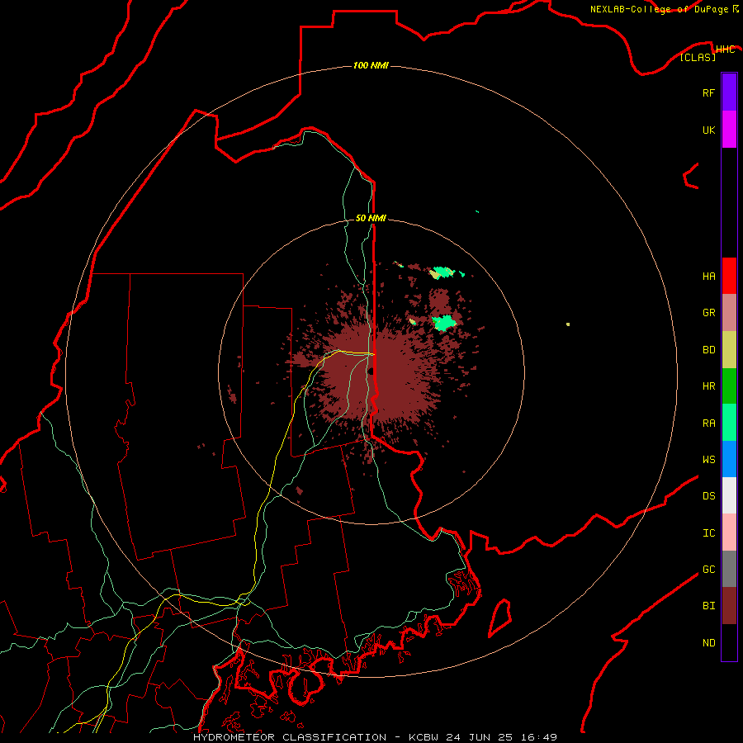Click the RA light green legend swatch
Screen dimensions: 743x743
(x=729, y=423)
